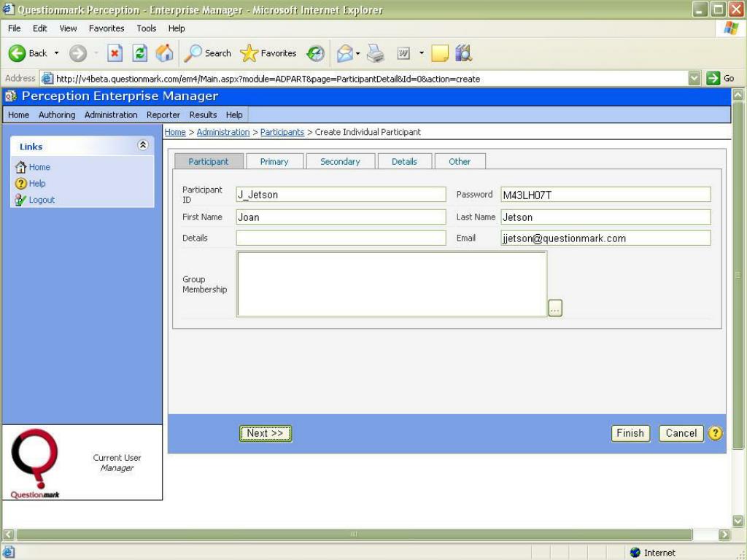Open the Reporter menu
This screenshot has width=747, height=560.
tap(163, 114)
